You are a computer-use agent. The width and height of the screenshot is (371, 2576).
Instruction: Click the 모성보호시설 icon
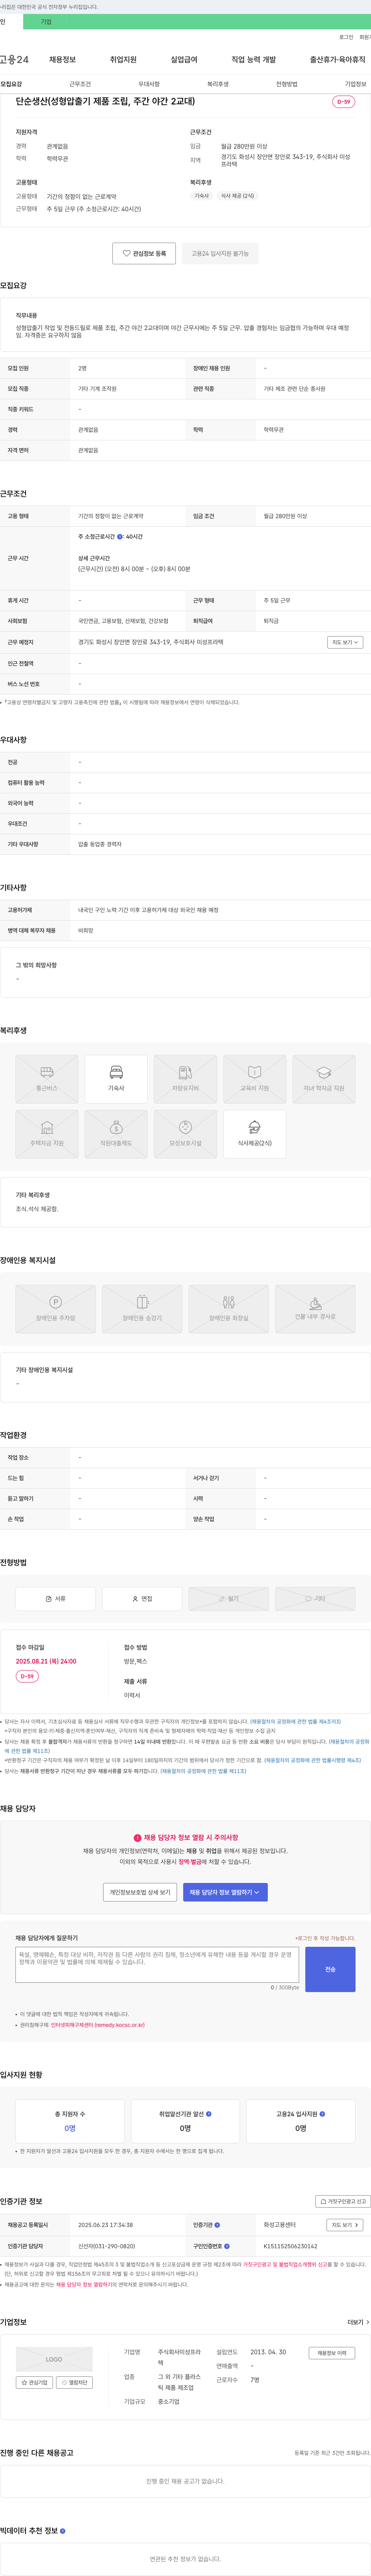coord(185,1134)
